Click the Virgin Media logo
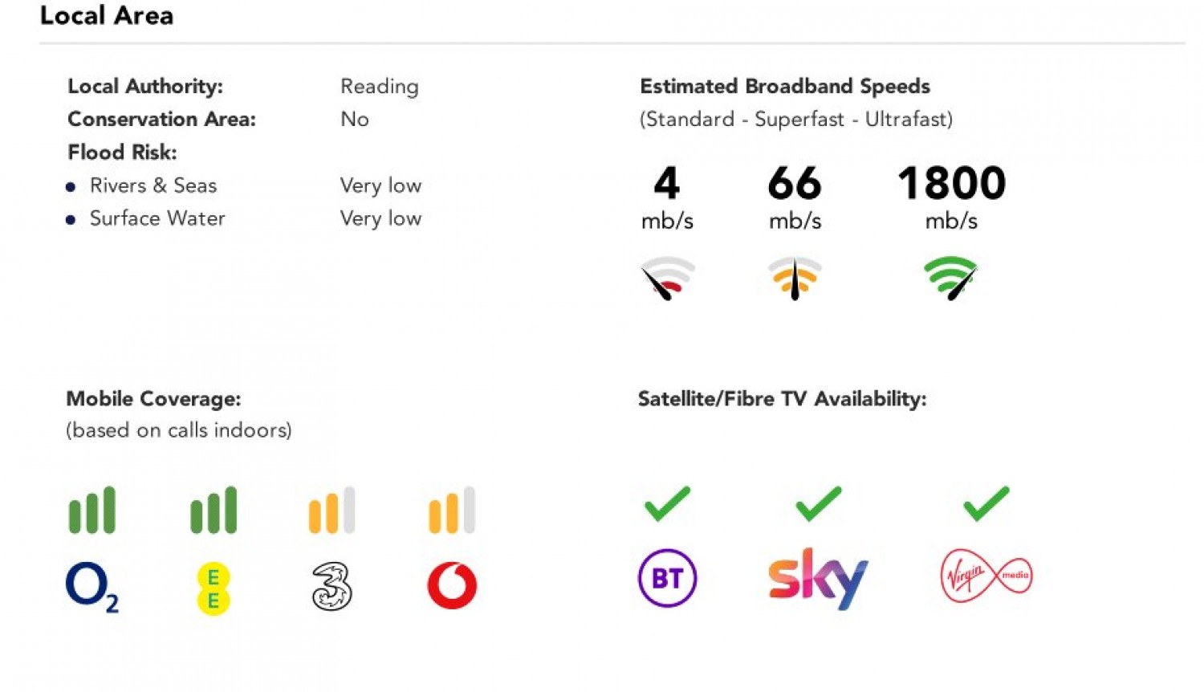The width and height of the screenshot is (1204, 692). point(986,576)
